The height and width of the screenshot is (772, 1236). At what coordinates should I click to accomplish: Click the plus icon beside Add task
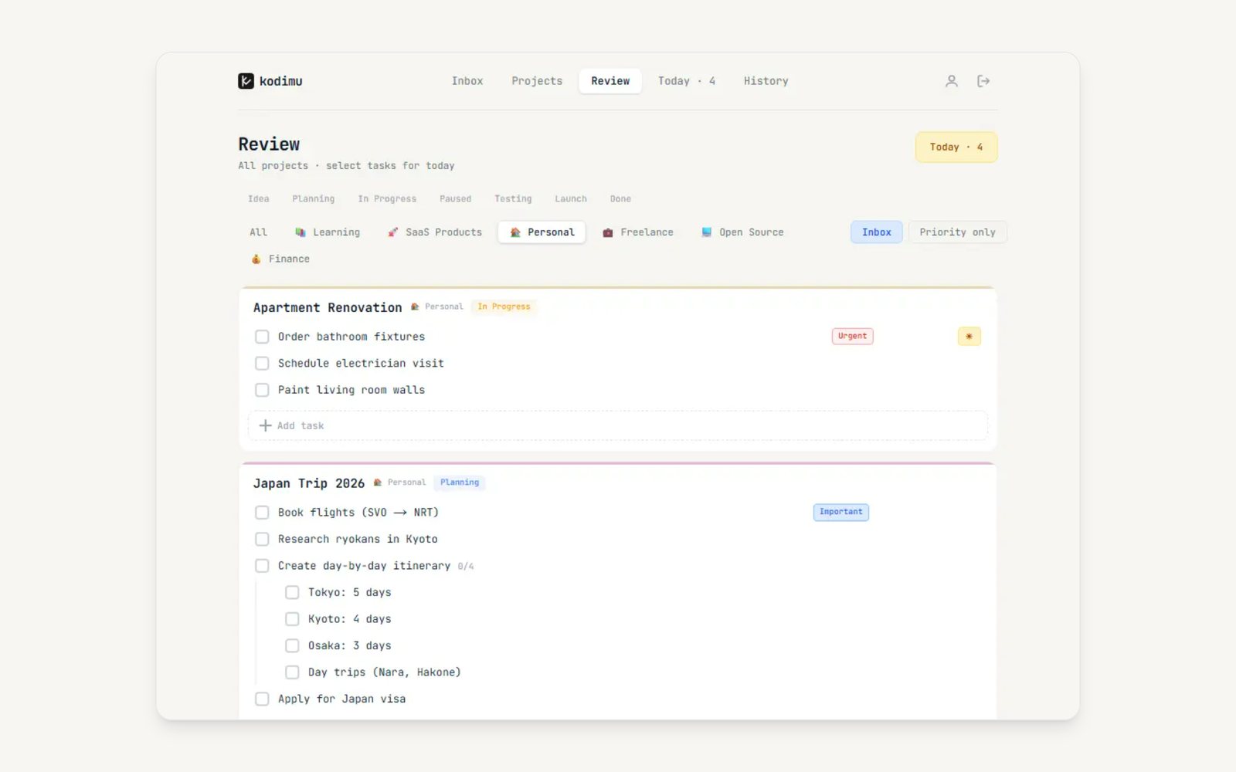tap(265, 425)
